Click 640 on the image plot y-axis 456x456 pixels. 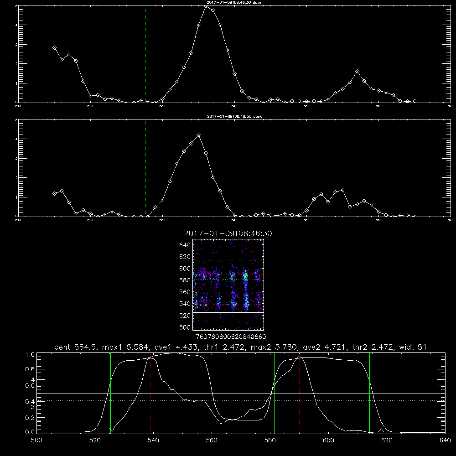coord(185,245)
